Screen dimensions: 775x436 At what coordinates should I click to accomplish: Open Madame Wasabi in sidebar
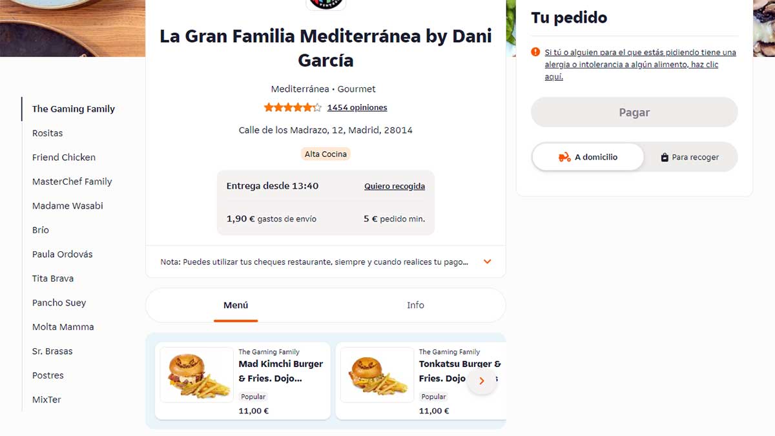68,206
